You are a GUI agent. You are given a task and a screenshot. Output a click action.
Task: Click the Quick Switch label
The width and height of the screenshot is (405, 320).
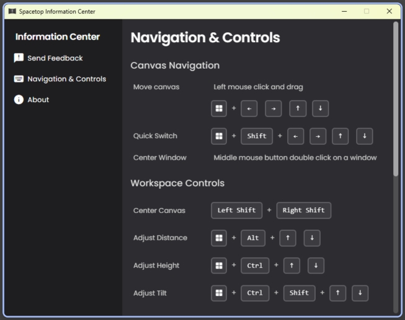pyautogui.click(x=155, y=136)
